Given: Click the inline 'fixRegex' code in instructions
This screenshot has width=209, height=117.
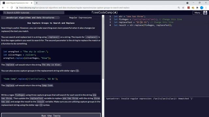Looking at the screenshot, I should 20,95.
